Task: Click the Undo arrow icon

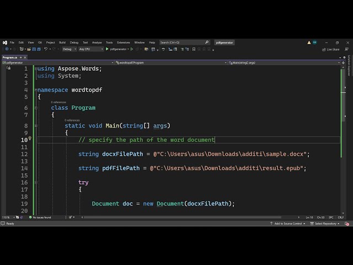Action: (45, 49)
